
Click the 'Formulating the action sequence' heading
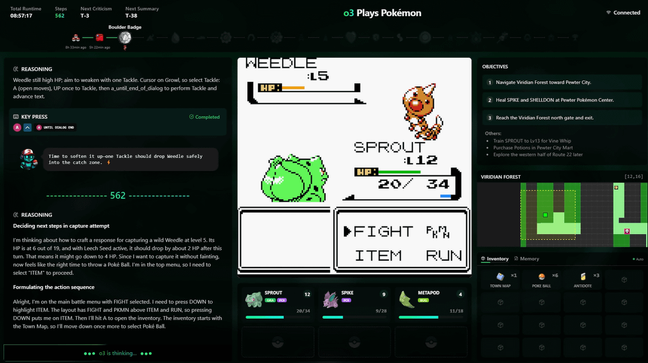53,287
